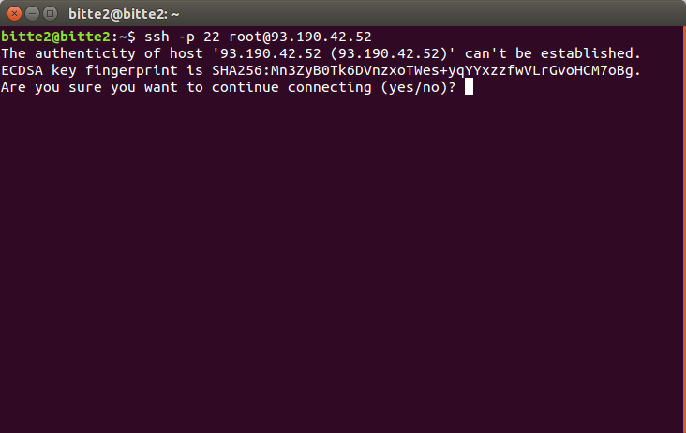Click root@93.190.42.52 on the command line
Viewport: 686px width, 433px height.
[300, 37]
